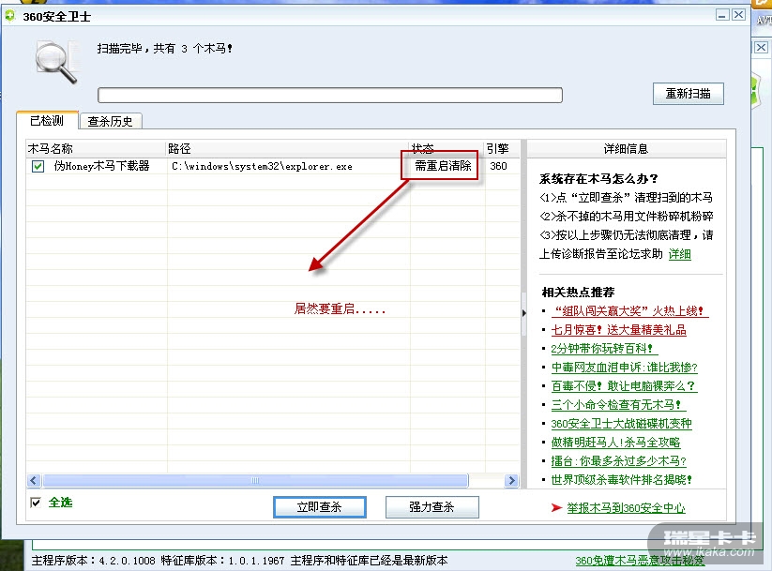Open 擂台:你最多杀过多少木马 link

point(618,460)
